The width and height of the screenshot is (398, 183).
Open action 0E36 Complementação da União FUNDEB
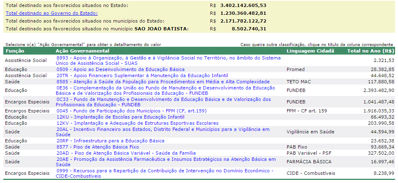tap(165, 90)
